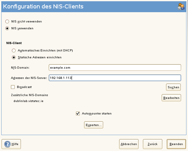Click the 'Adressen der NIS-Server' field

coord(115,78)
